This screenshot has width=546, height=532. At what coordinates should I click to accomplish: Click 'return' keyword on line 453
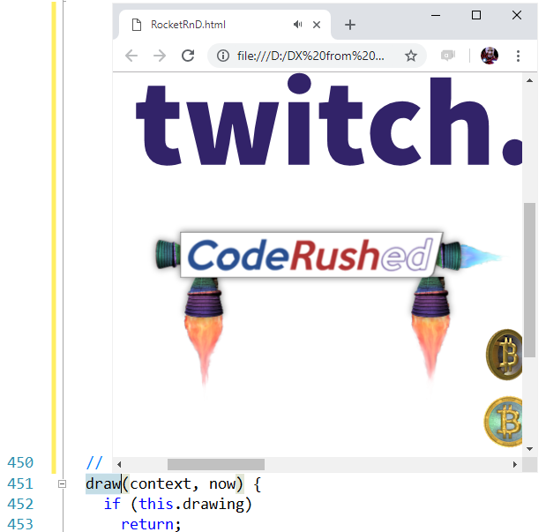(x=147, y=524)
